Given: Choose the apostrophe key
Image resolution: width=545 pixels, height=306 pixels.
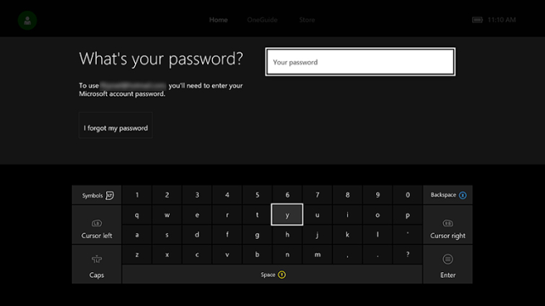Looking at the screenshot, I should (407, 235).
